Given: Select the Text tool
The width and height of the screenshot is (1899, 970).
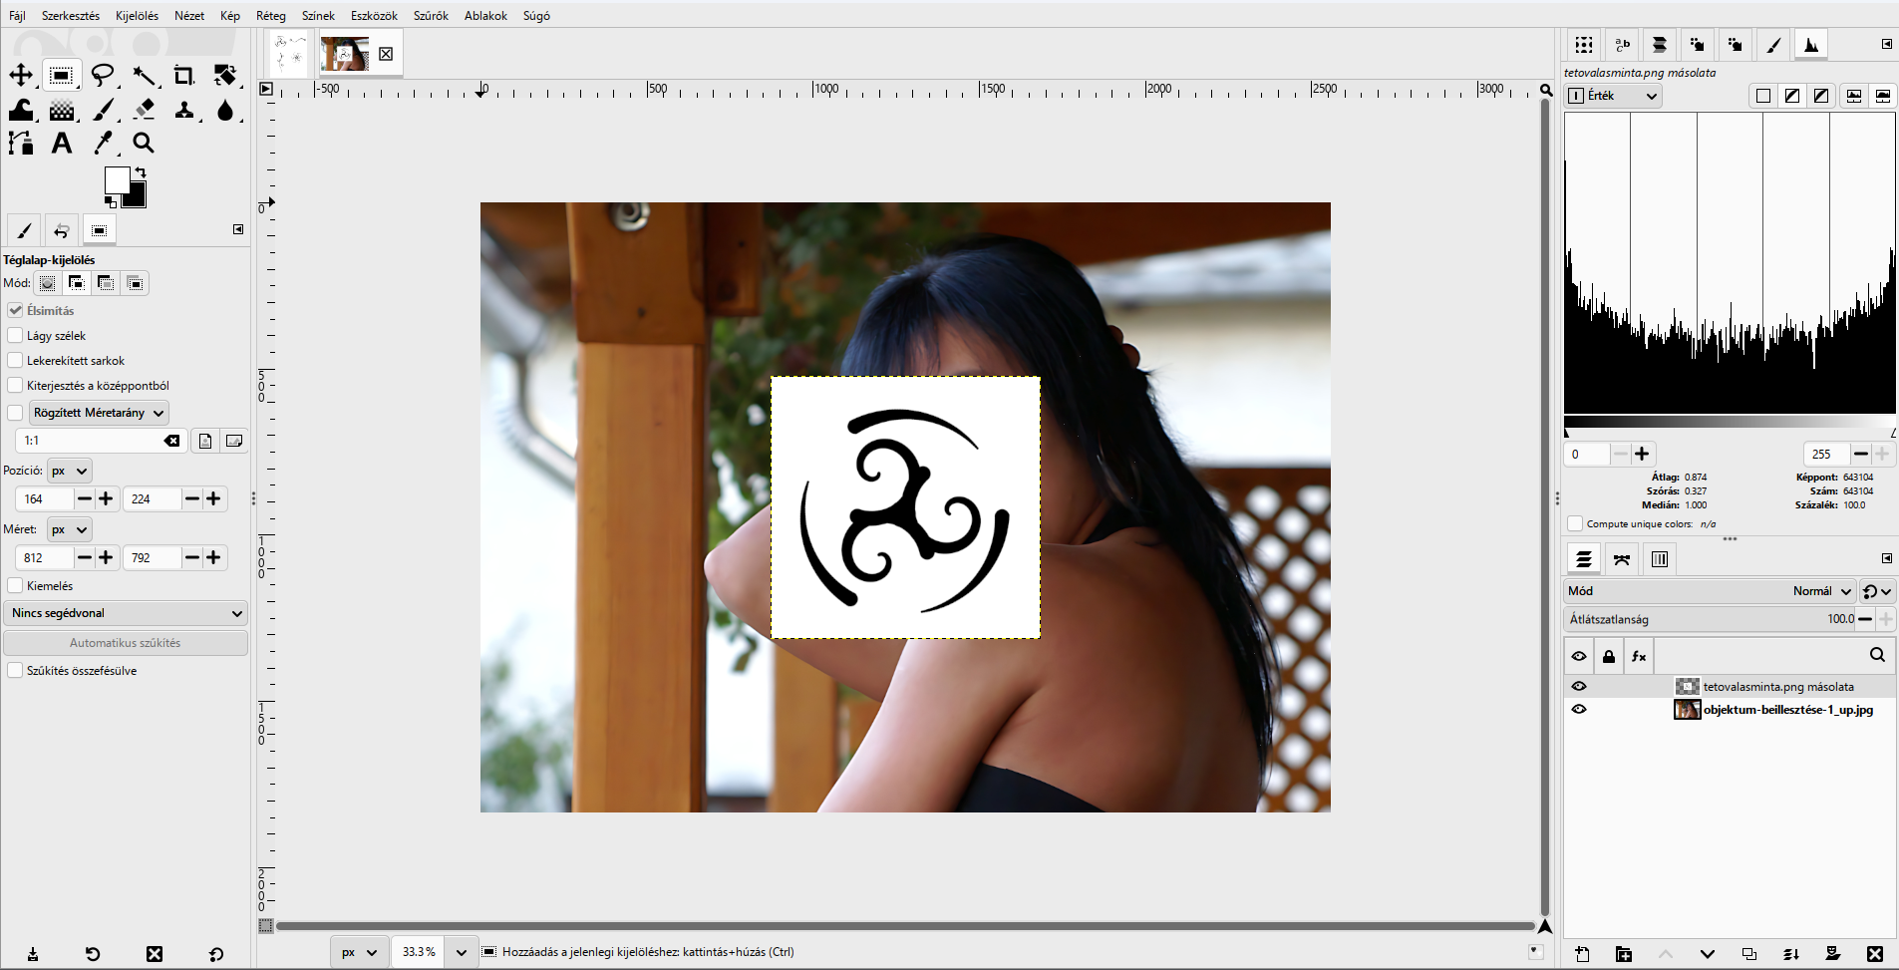Looking at the screenshot, I should 62,144.
